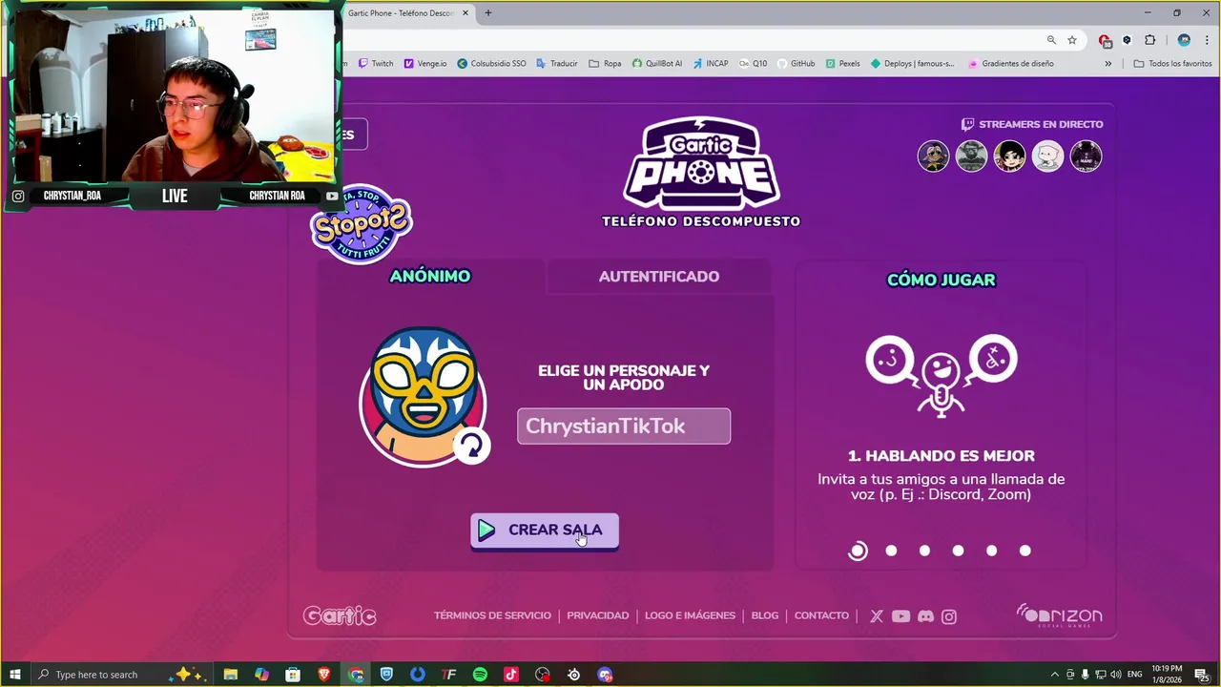Click the Gartic footer logo
The height and width of the screenshot is (687, 1221).
(340, 615)
